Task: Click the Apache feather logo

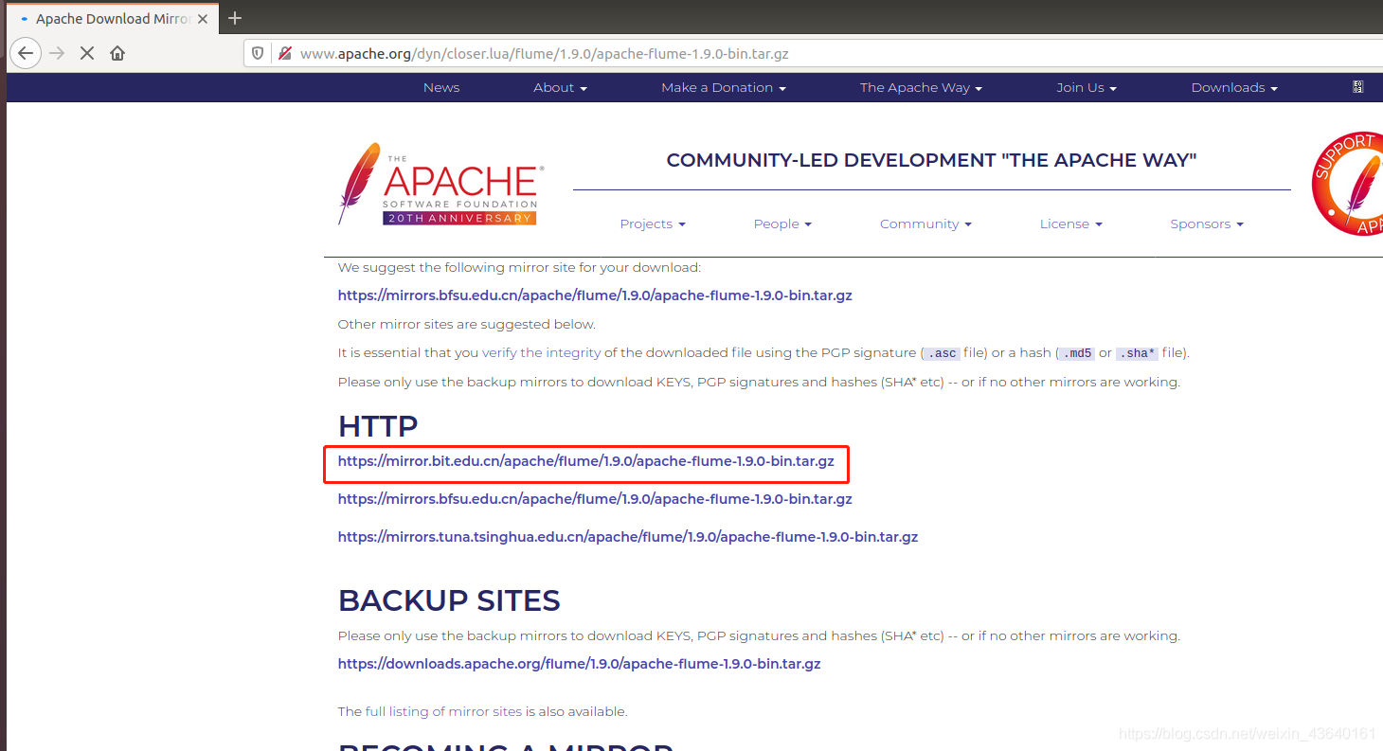Action: click(x=440, y=185)
